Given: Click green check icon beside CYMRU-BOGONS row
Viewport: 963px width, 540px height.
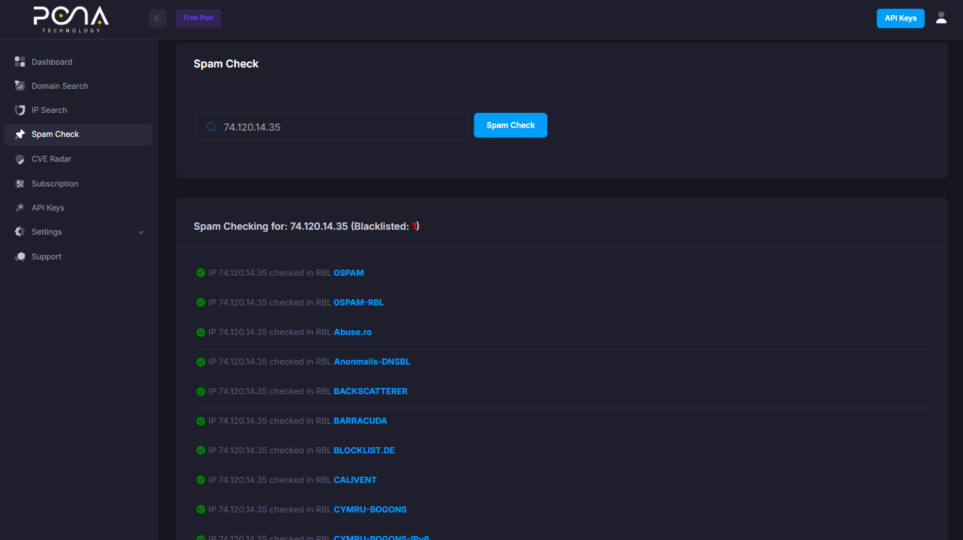Looking at the screenshot, I should (x=201, y=510).
